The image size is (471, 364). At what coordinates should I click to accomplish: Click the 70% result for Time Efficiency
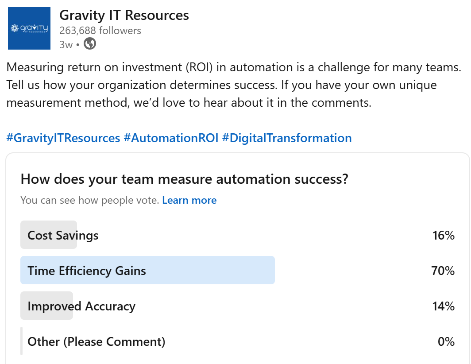click(443, 271)
